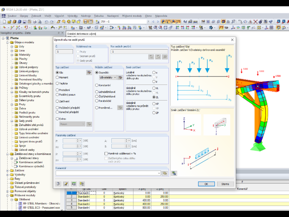Click the edit notepad icon in dialog
289x217 pixels.
point(66,184)
